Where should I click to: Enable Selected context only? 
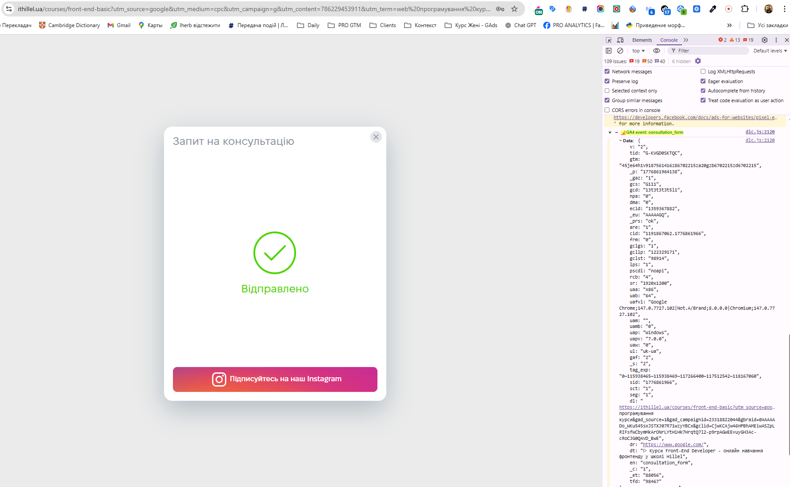click(x=607, y=91)
